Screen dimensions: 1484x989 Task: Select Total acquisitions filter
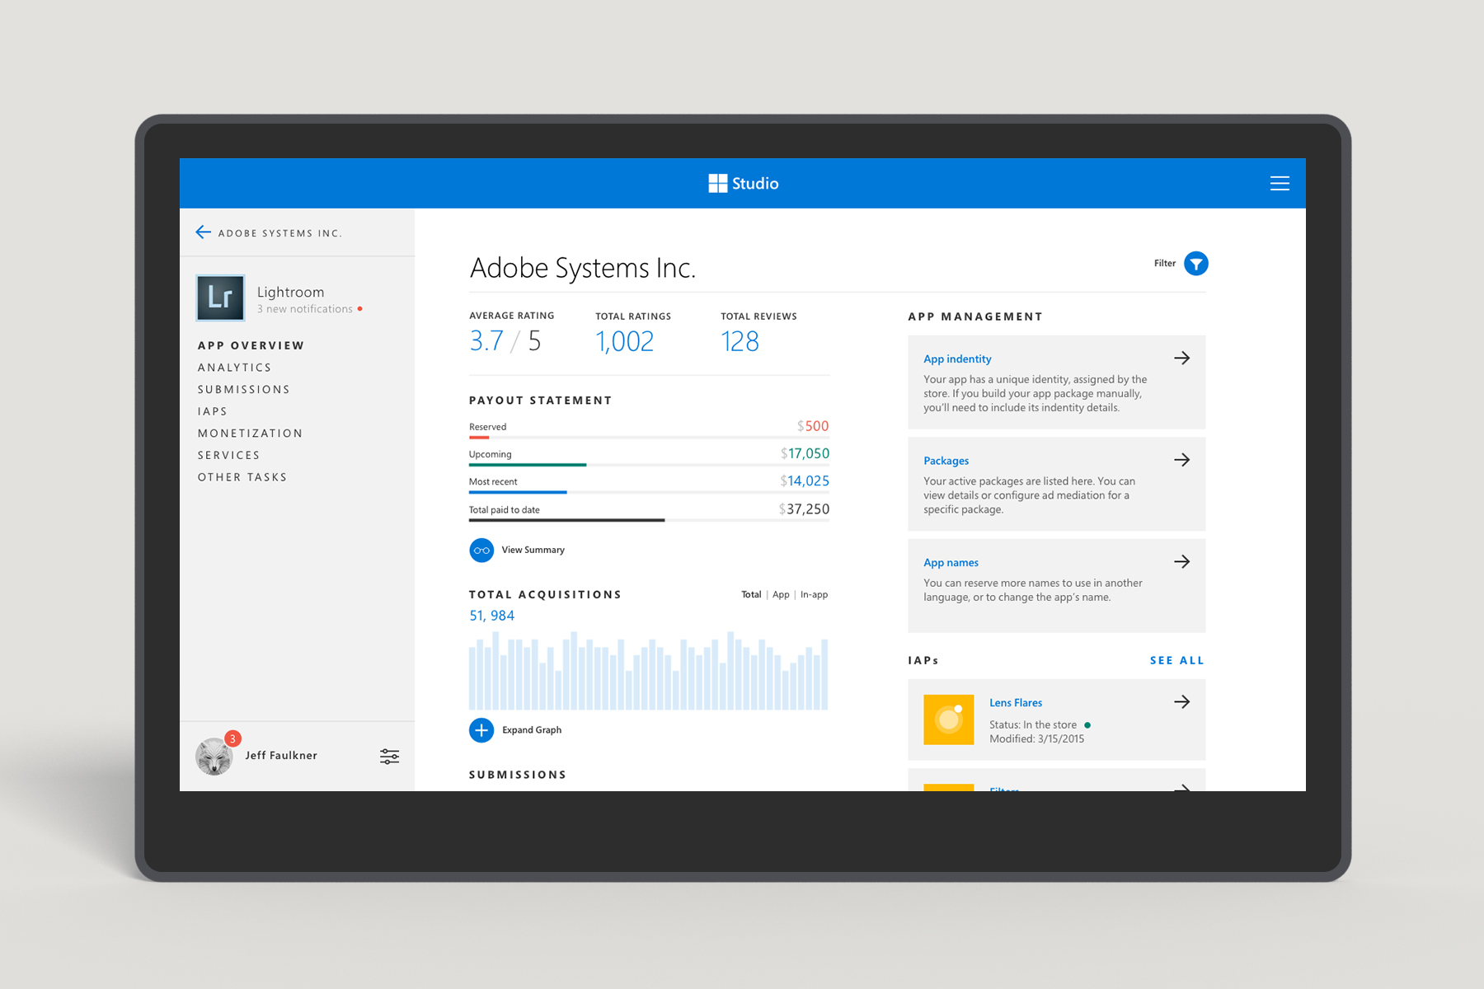[750, 593]
